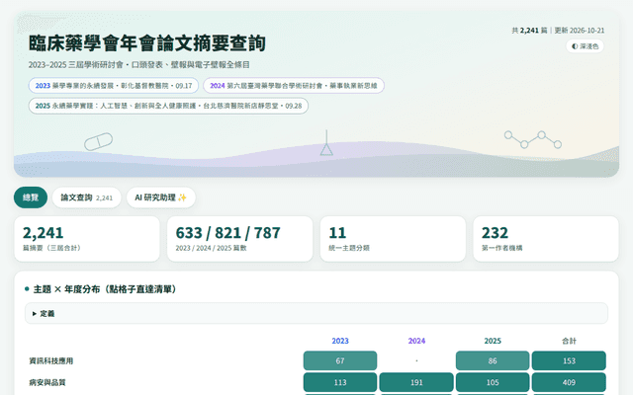The height and width of the screenshot is (395, 633).
Task: Select the 2023 藥學專業的永續發展 chip
Action: pyautogui.click(x=114, y=86)
